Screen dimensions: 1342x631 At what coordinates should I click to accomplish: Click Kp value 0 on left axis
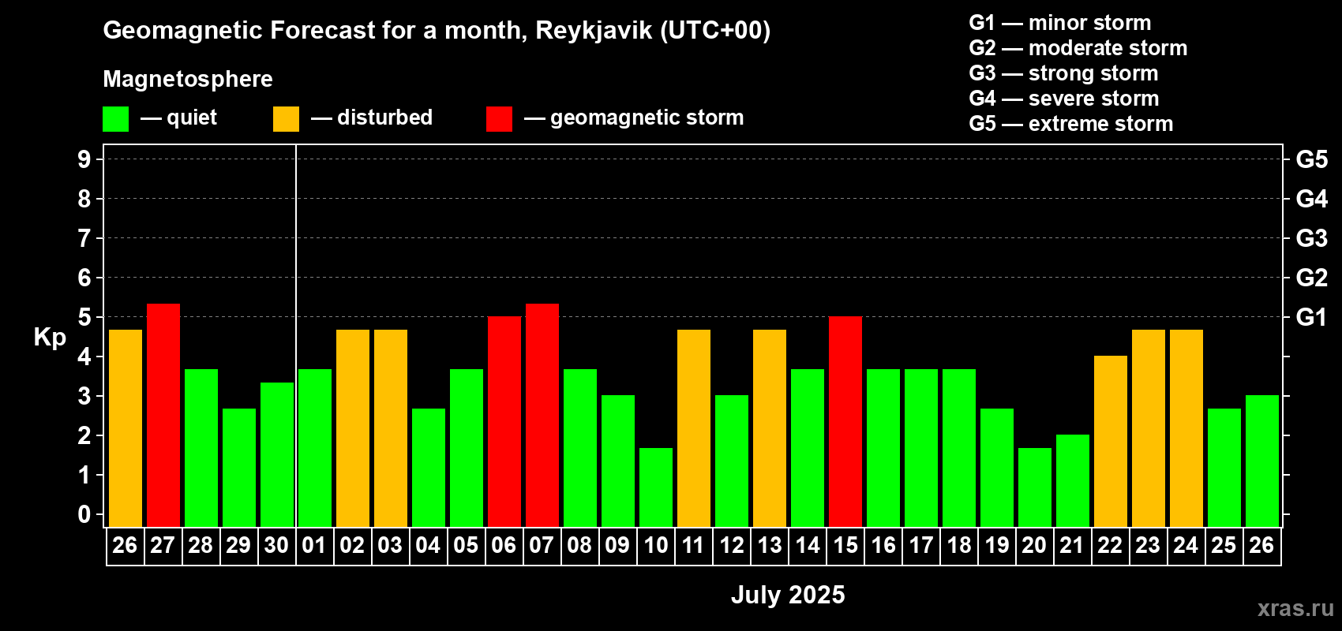point(84,514)
